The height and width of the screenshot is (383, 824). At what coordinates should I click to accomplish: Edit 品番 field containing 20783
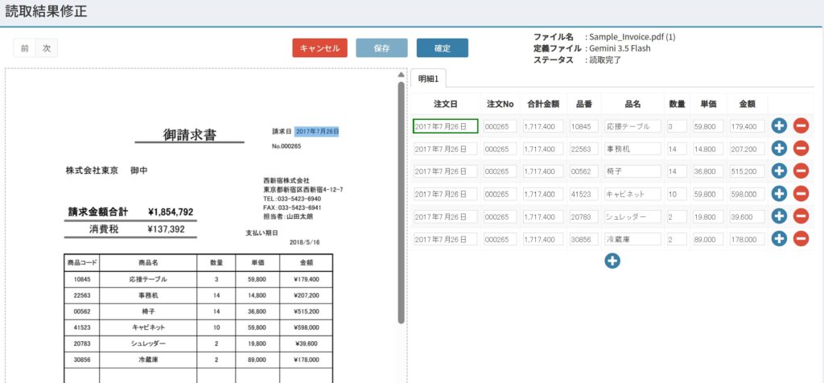click(584, 216)
